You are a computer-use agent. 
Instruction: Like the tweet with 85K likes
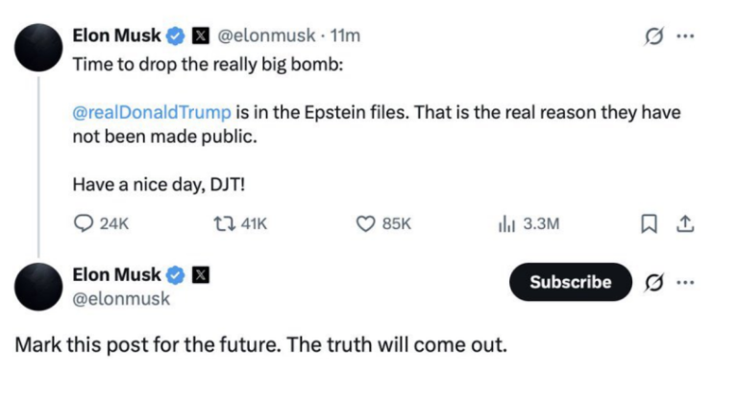coord(365,223)
